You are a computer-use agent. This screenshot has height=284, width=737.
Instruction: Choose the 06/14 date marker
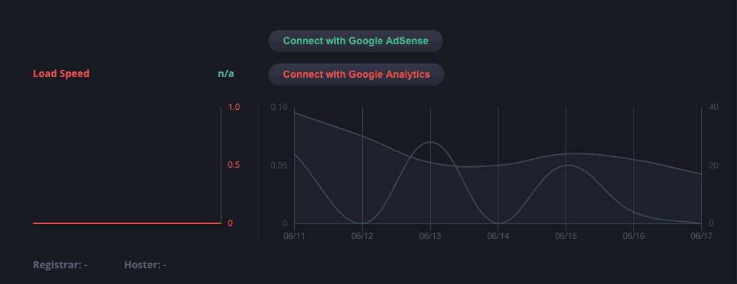[x=498, y=236]
